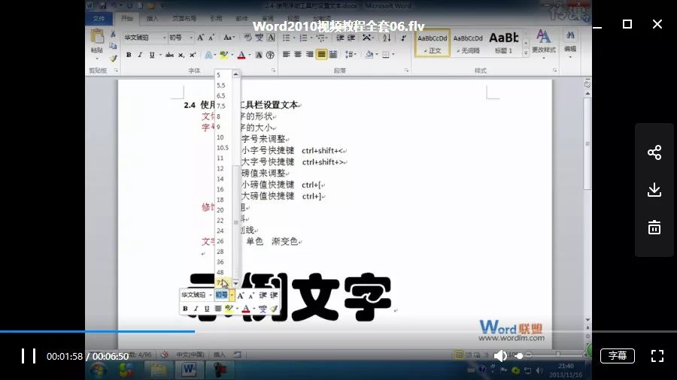Delete the video with the trash icon
Screen dimensions: 677x380
pyautogui.click(x=654, y=227)
